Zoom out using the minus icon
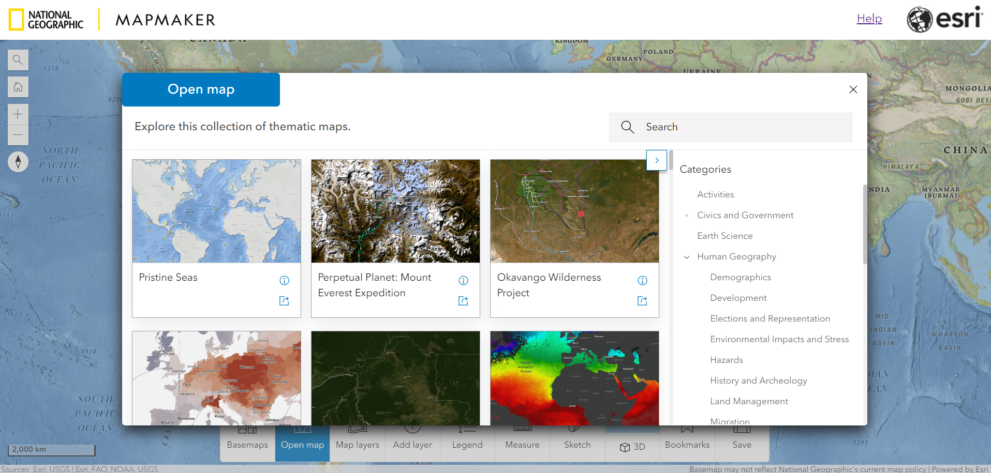This screenshot has height=473, width=991. [x=18, y=134]
